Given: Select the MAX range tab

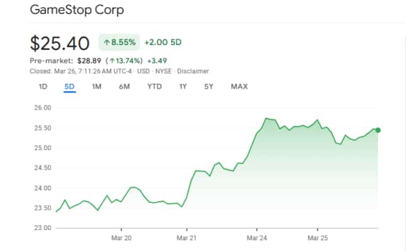Looking at the screenshot, I should click(x=239, y=86).
